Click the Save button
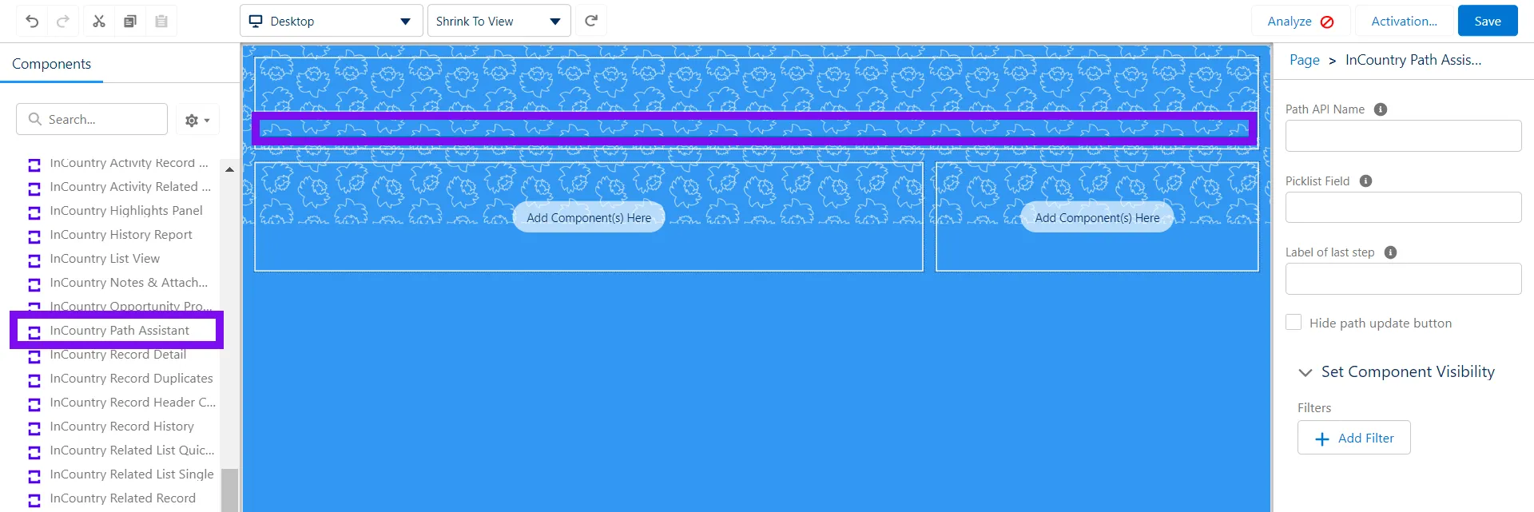 (1487, 22)
